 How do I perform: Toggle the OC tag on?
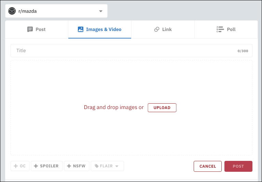pos(20,166)
